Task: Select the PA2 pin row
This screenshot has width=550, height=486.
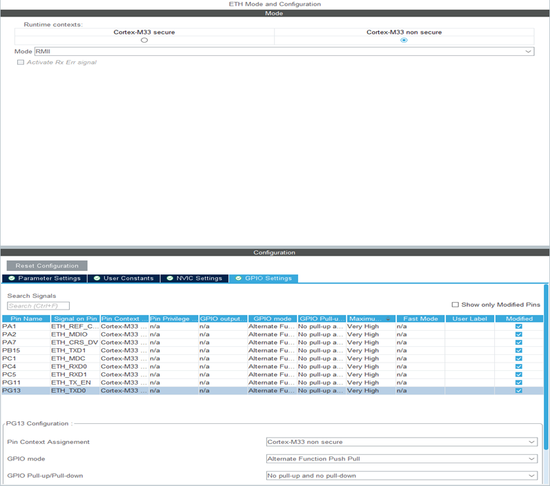Action: click(x=273, y=334)
